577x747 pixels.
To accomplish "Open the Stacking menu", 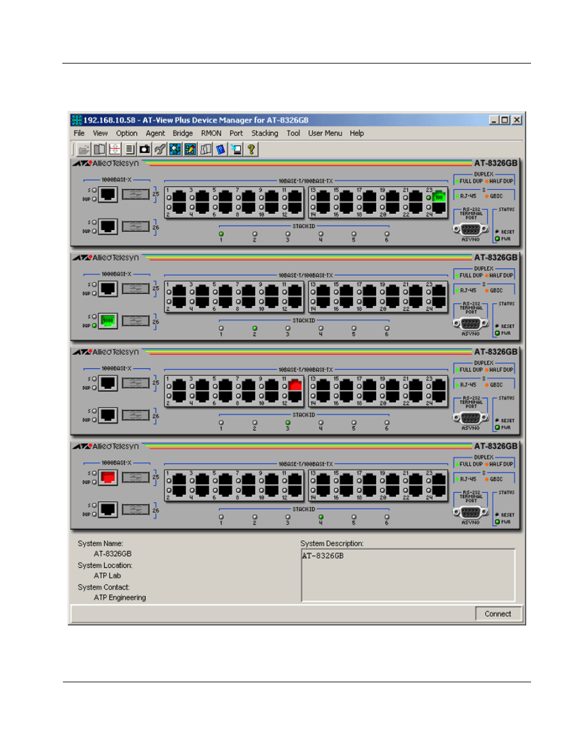I will pyautogui.click(x=265, y=133).
